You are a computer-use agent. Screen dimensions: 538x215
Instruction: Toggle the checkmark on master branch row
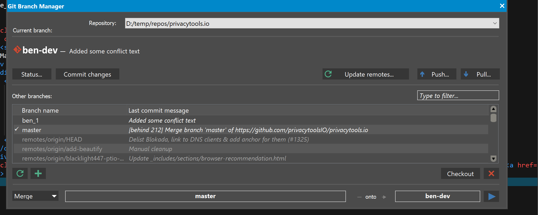click(17, 129)
